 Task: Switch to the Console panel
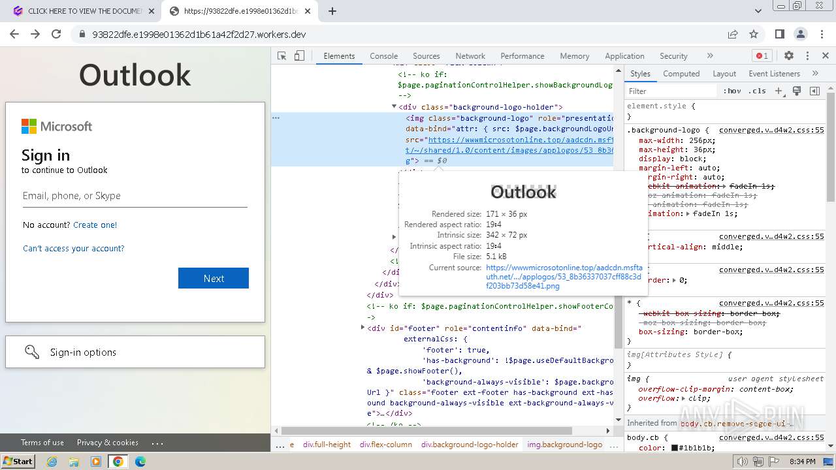click(384, 56)
